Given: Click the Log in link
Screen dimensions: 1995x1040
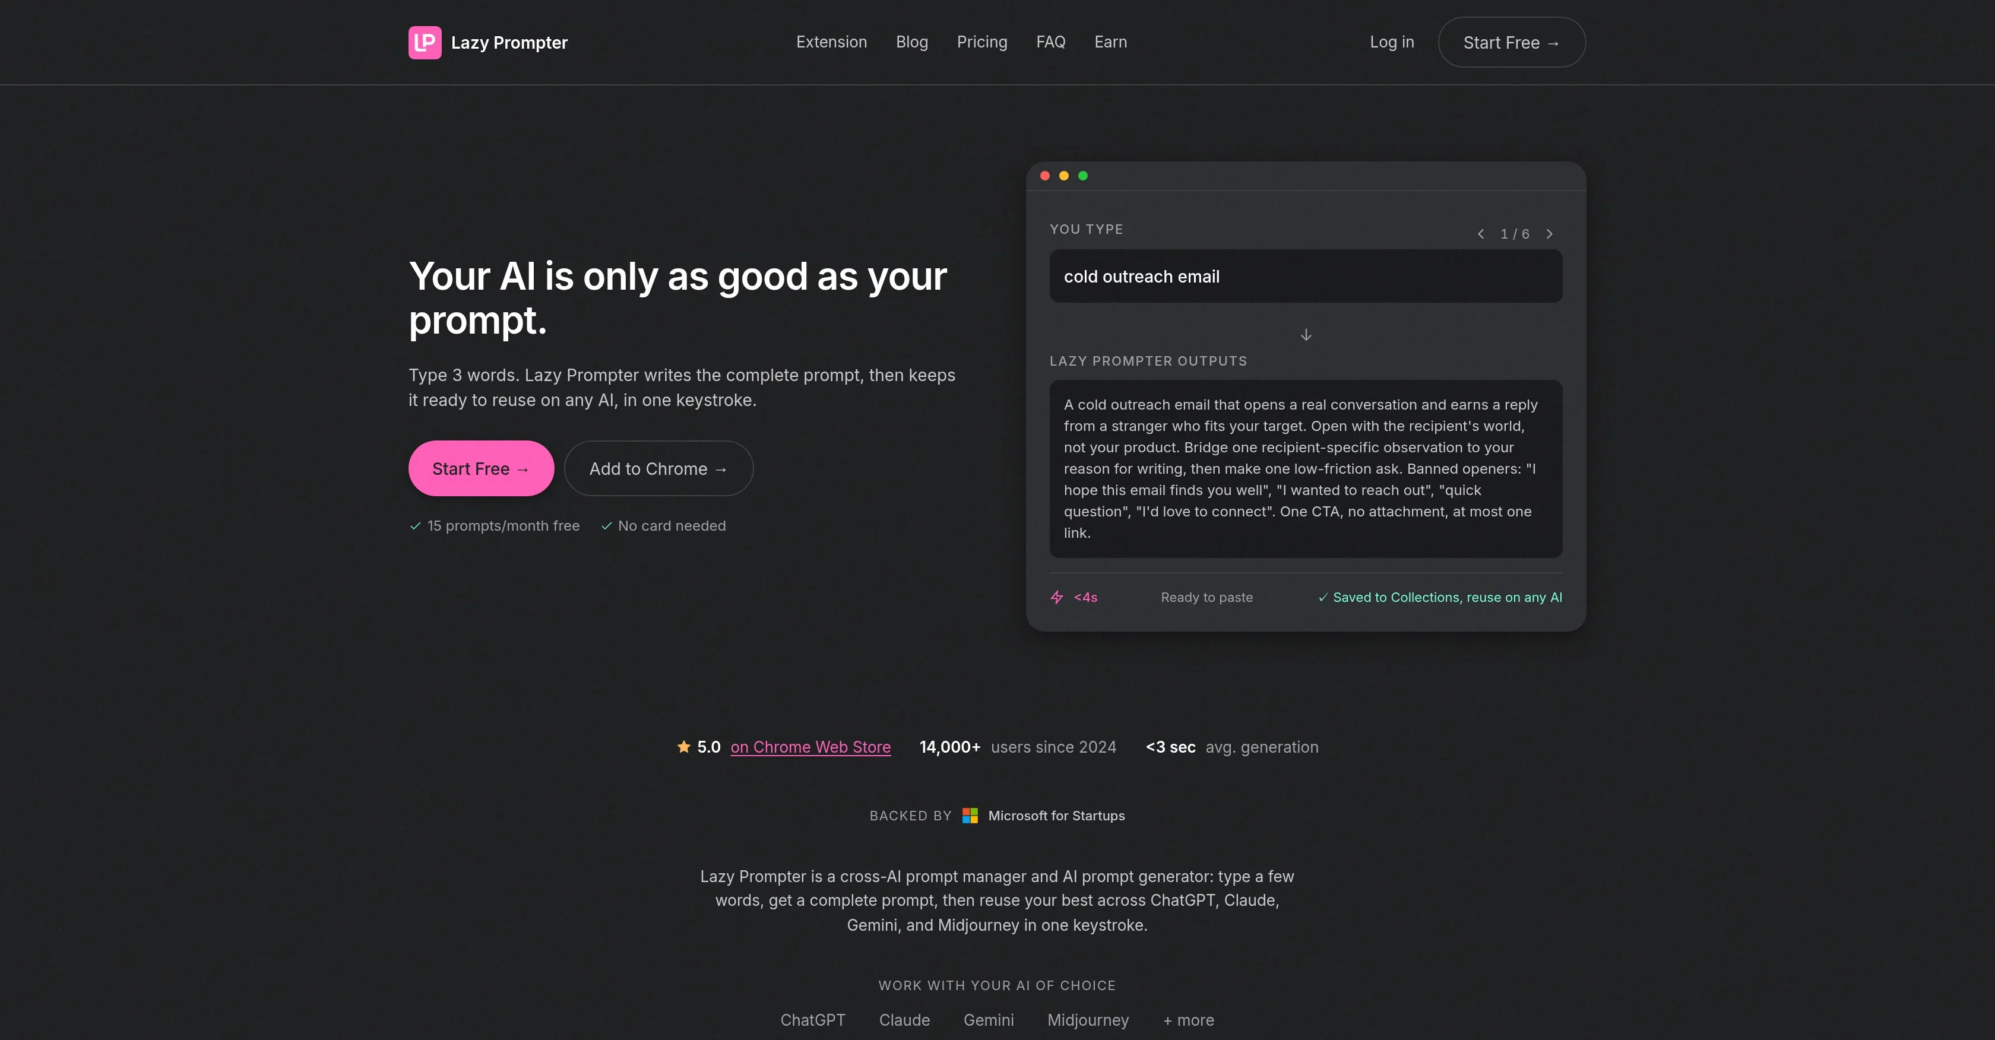Looking at the screenshot, I should click(1391, 42).
